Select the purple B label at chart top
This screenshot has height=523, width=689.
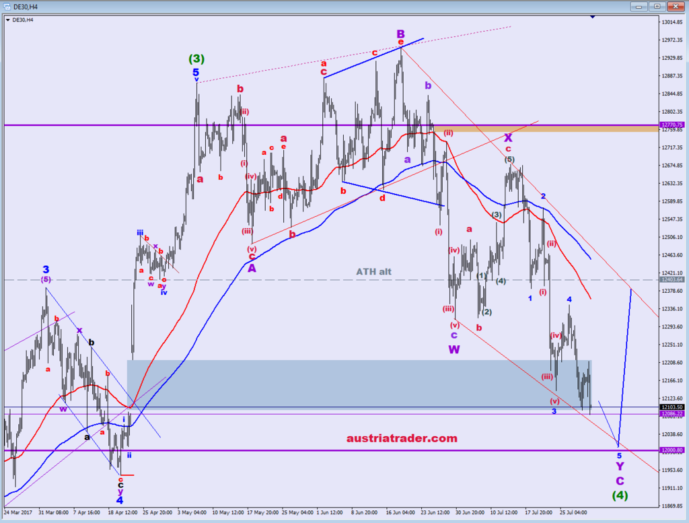[x=400, y=34]
